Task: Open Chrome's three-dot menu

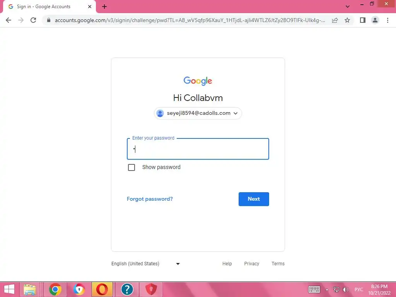Action: (x=387, y=20)
